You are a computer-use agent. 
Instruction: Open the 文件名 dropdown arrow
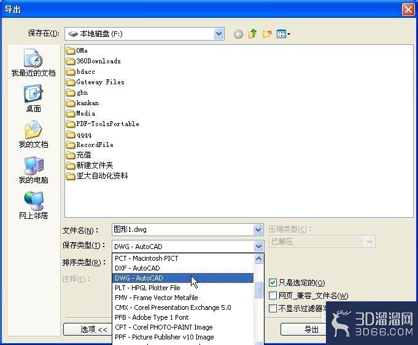pyautogui.click(x=258, y=229)
